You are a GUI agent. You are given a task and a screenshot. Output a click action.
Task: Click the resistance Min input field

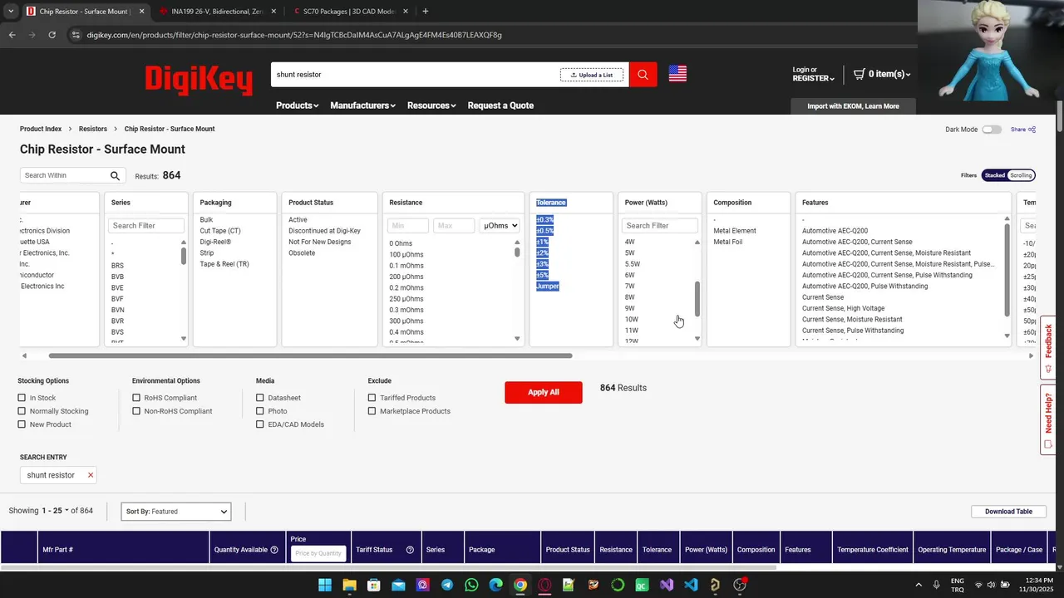point(408,226)
